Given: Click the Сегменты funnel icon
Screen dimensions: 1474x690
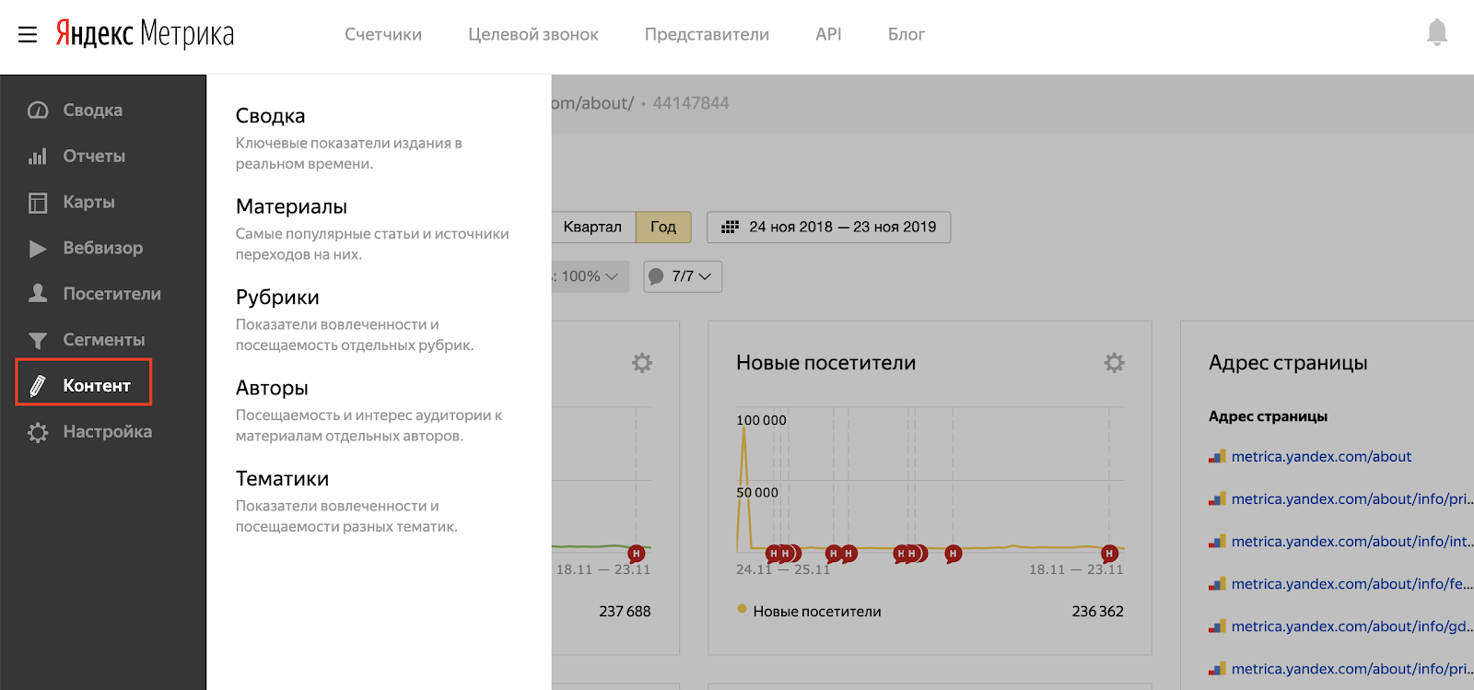Looking at the screenshot, I should [x=38, y=341].
